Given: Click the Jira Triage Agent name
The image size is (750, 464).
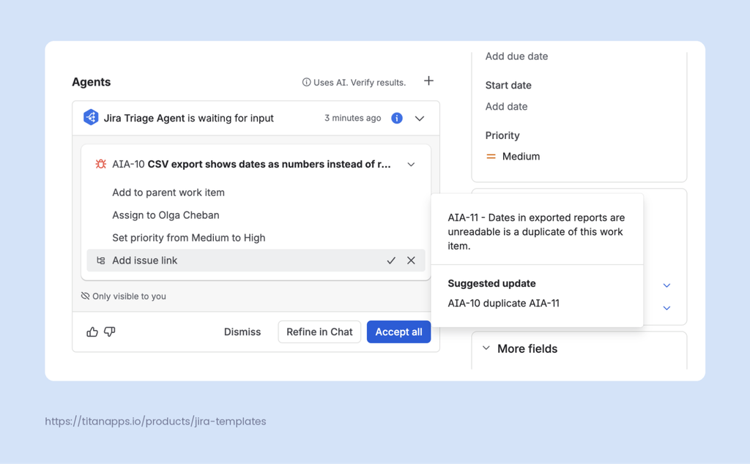Looking at the screenshot, I should pos(144,118).
